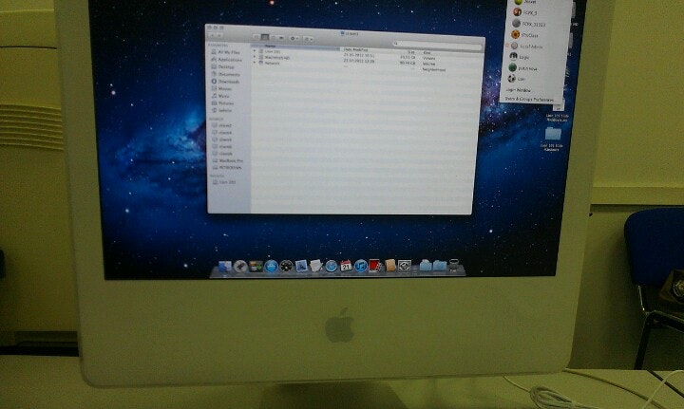684x409 pixels.
Task: Open Finder from the Dock
Action: [224, 268]
